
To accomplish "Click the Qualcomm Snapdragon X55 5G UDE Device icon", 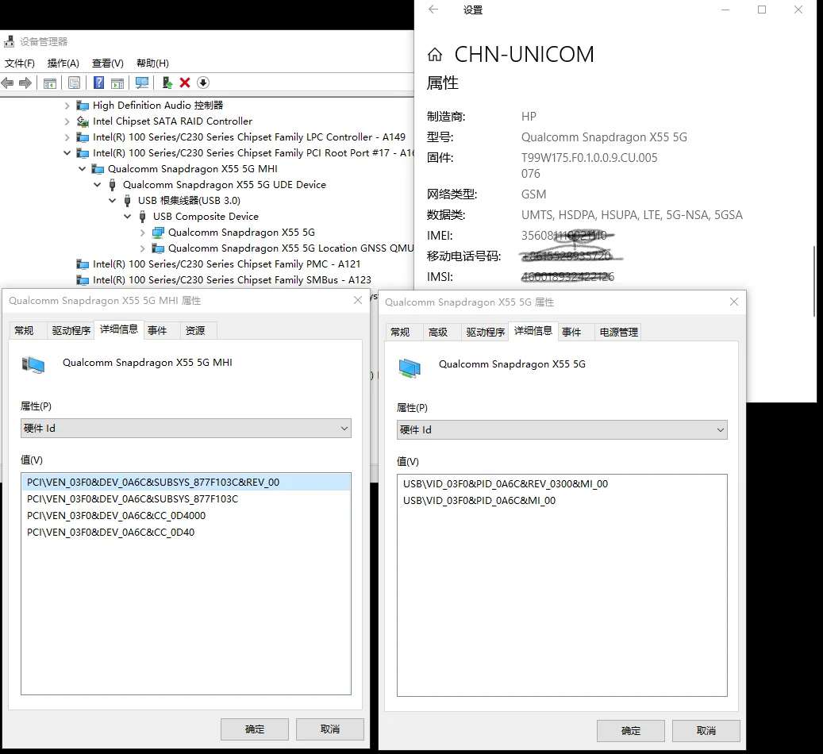I will point(113,185).
